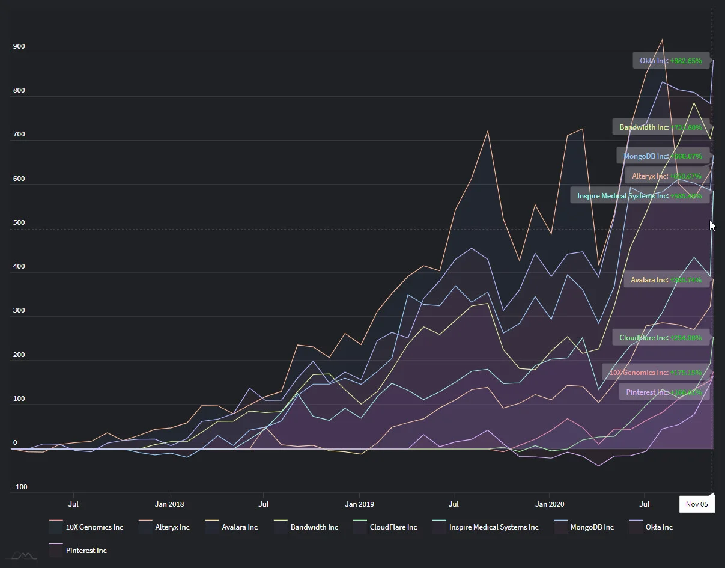
Task: Click the 500 y-axis label
Action: pos(19,223)
